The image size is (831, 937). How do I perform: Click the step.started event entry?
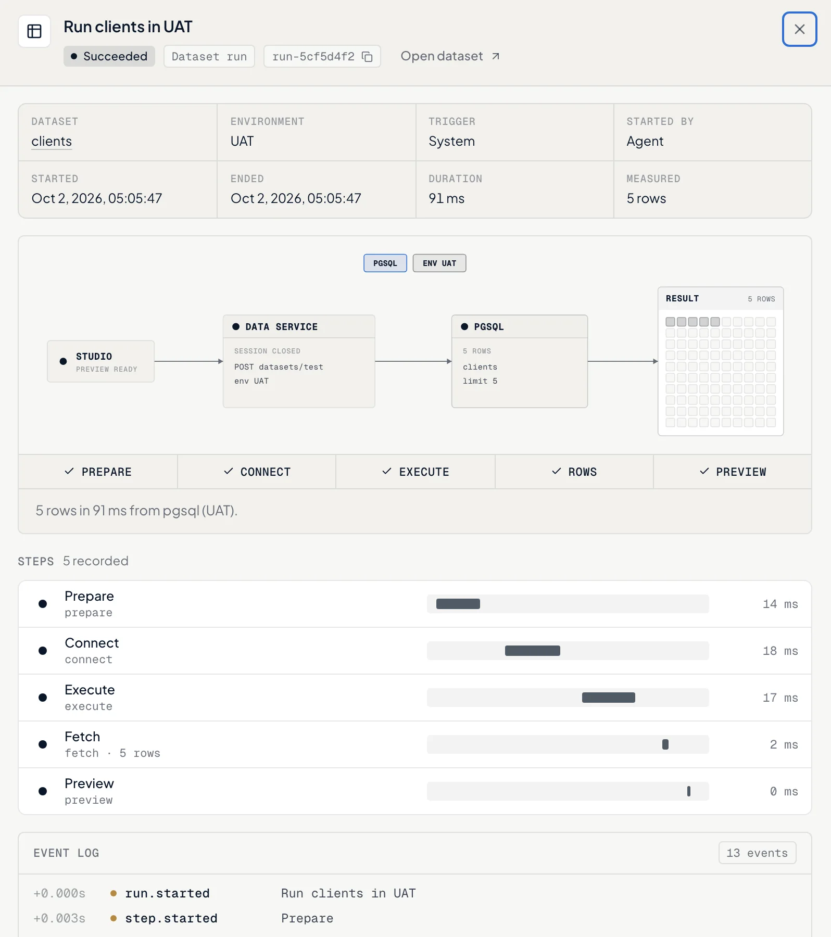(414, 918)
